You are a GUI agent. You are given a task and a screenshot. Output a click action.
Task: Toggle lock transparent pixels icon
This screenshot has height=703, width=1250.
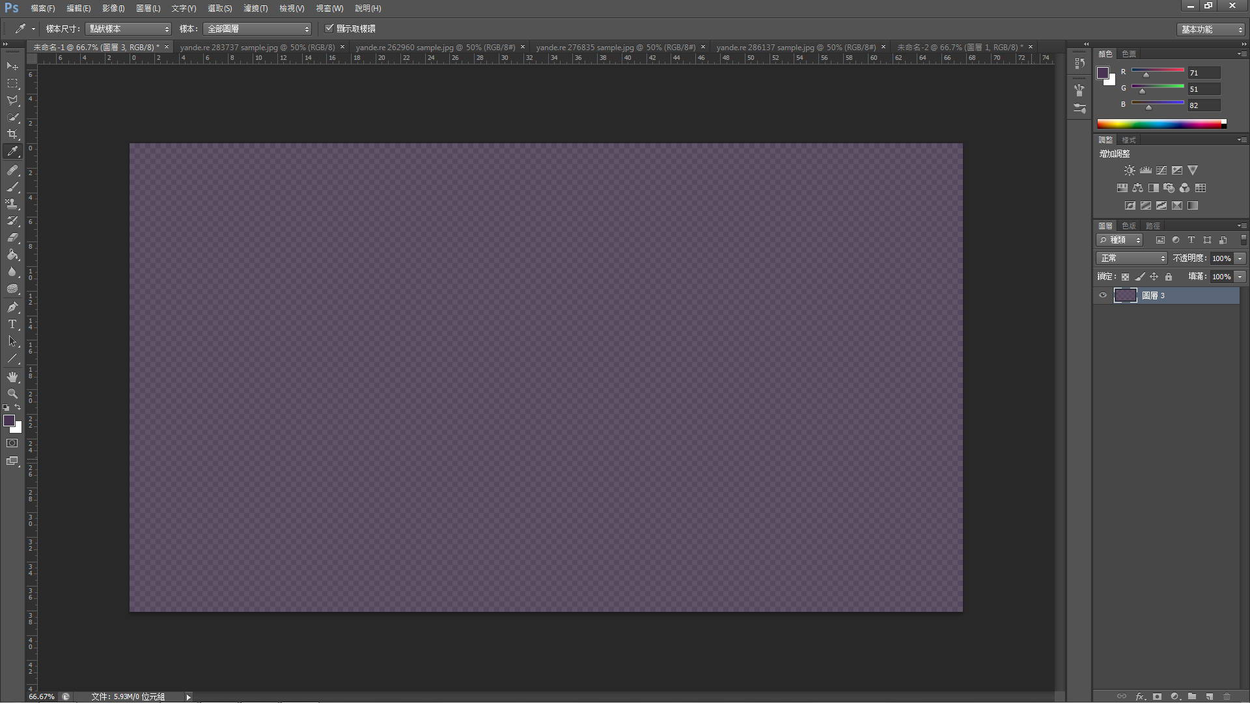1125,277
